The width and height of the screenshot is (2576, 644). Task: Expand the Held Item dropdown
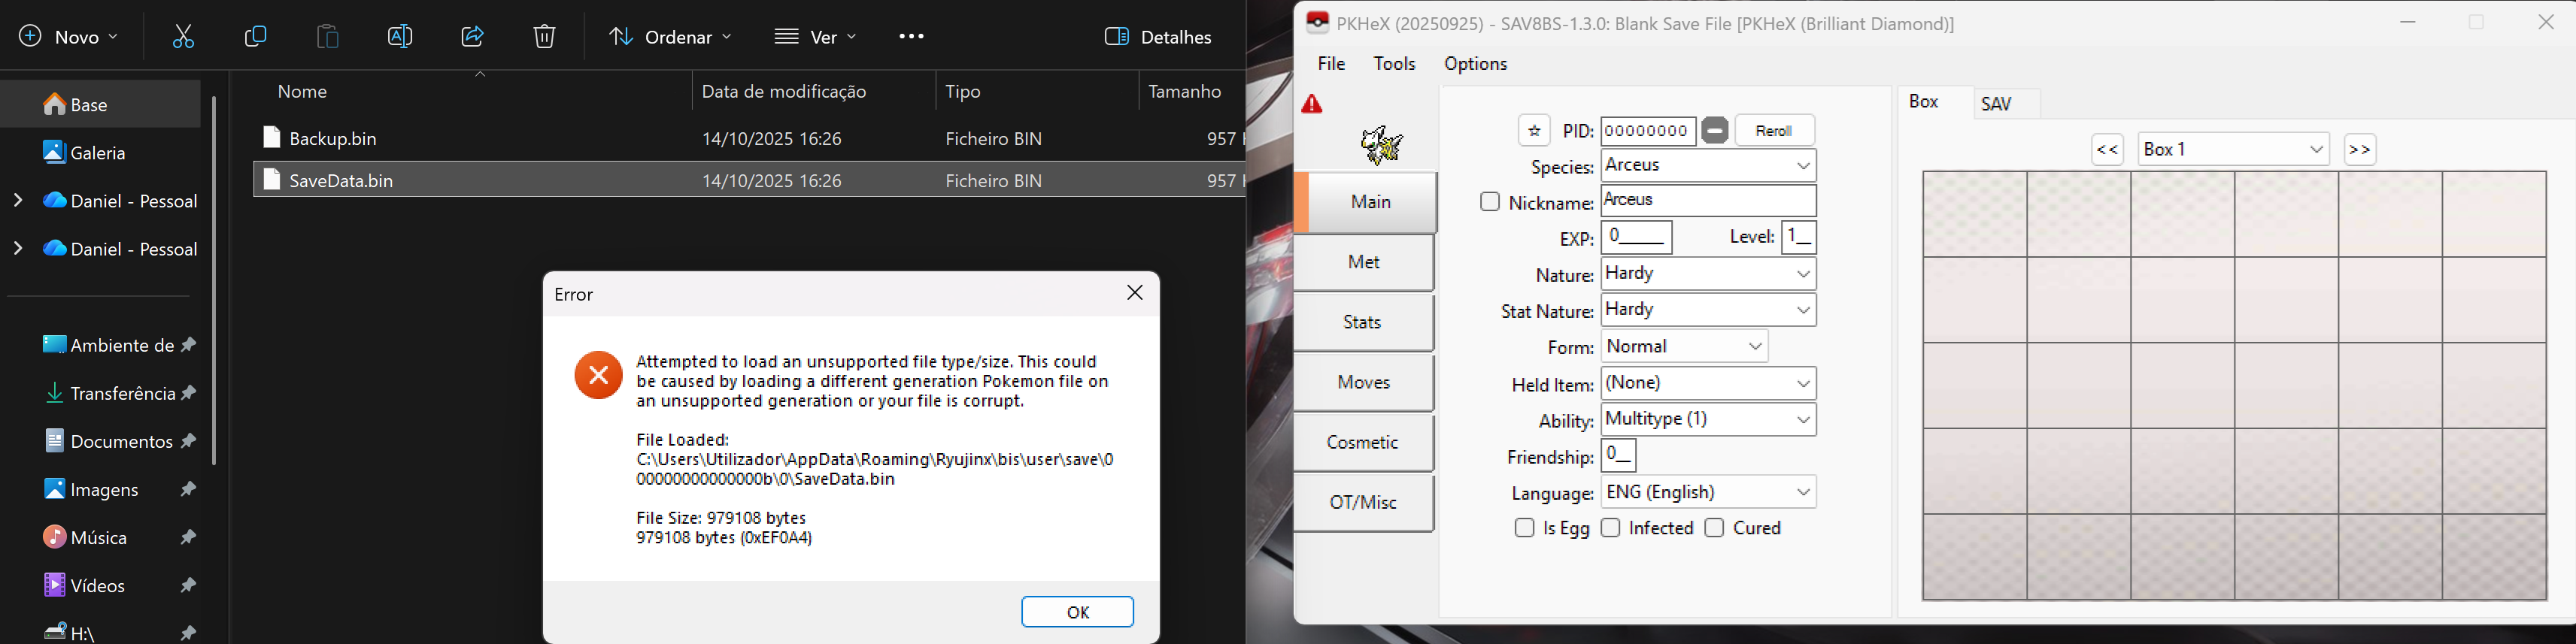[1708, 383]
